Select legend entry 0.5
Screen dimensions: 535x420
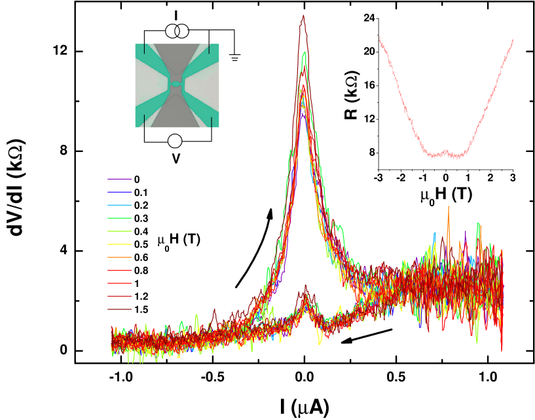click(128, 244)
